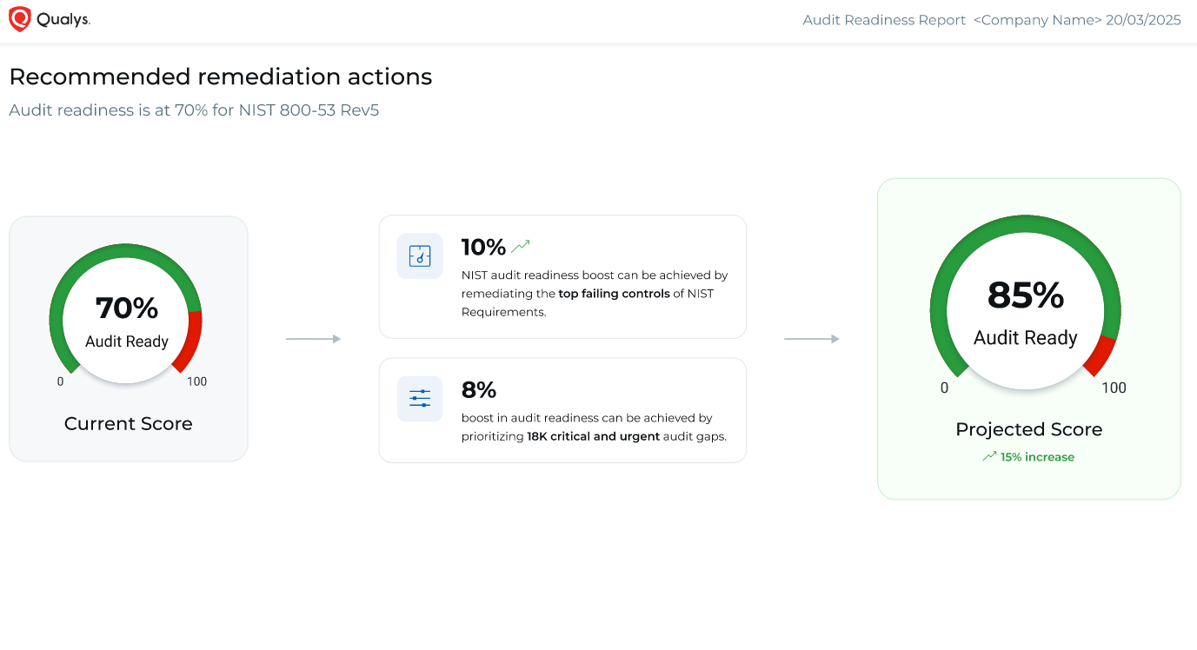Click the Projected Score label
1197x650 pixels.
(1029, 429)
